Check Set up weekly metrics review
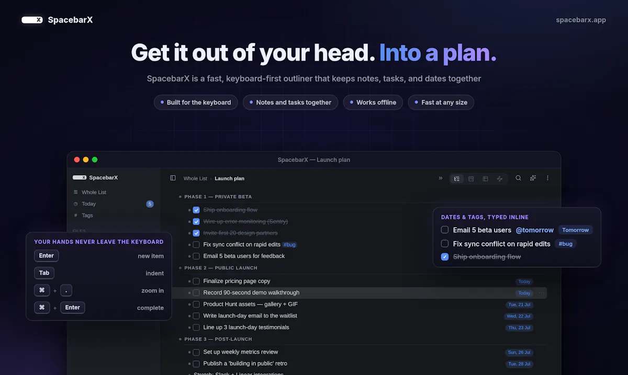Viewport: 628px width, 375px height. 196,352
